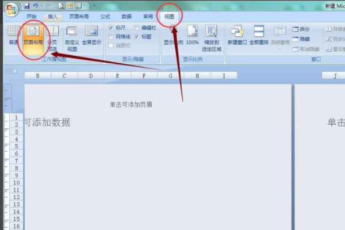Select row 2 header

click(16, 125)
